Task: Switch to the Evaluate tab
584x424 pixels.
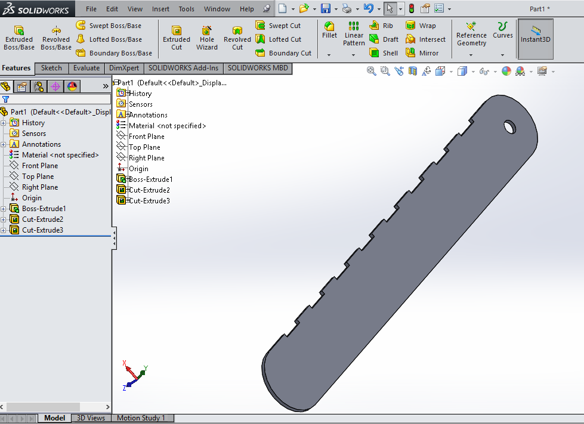Action: pyautogui.click(x=86, y=68)
